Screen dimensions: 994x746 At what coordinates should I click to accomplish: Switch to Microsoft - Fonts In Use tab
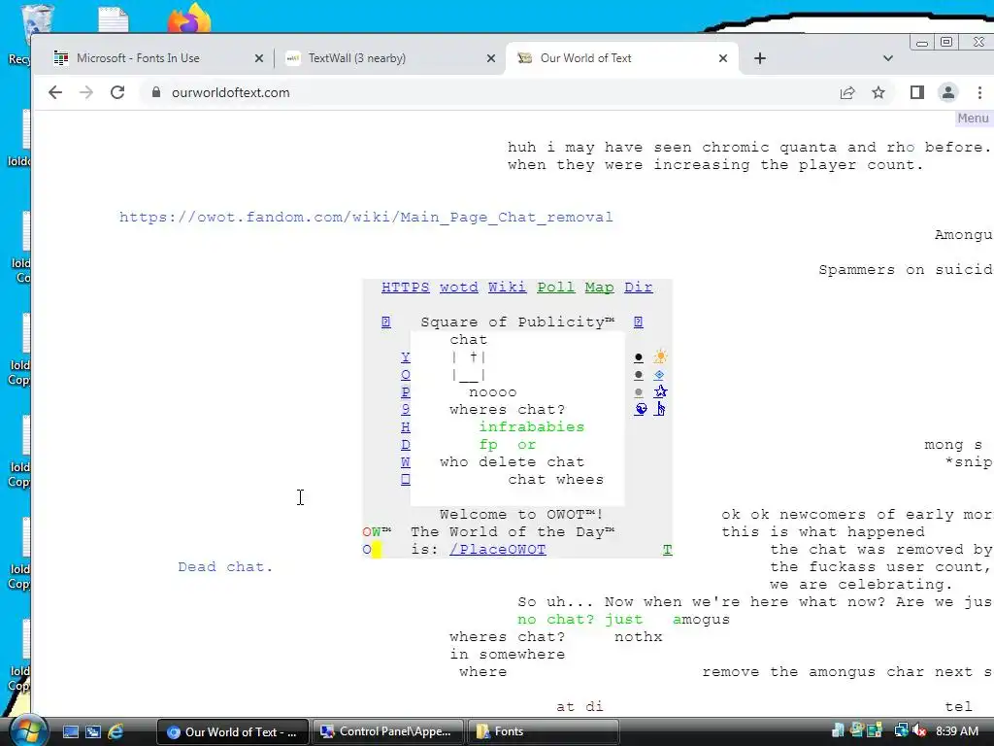(158, 58)
